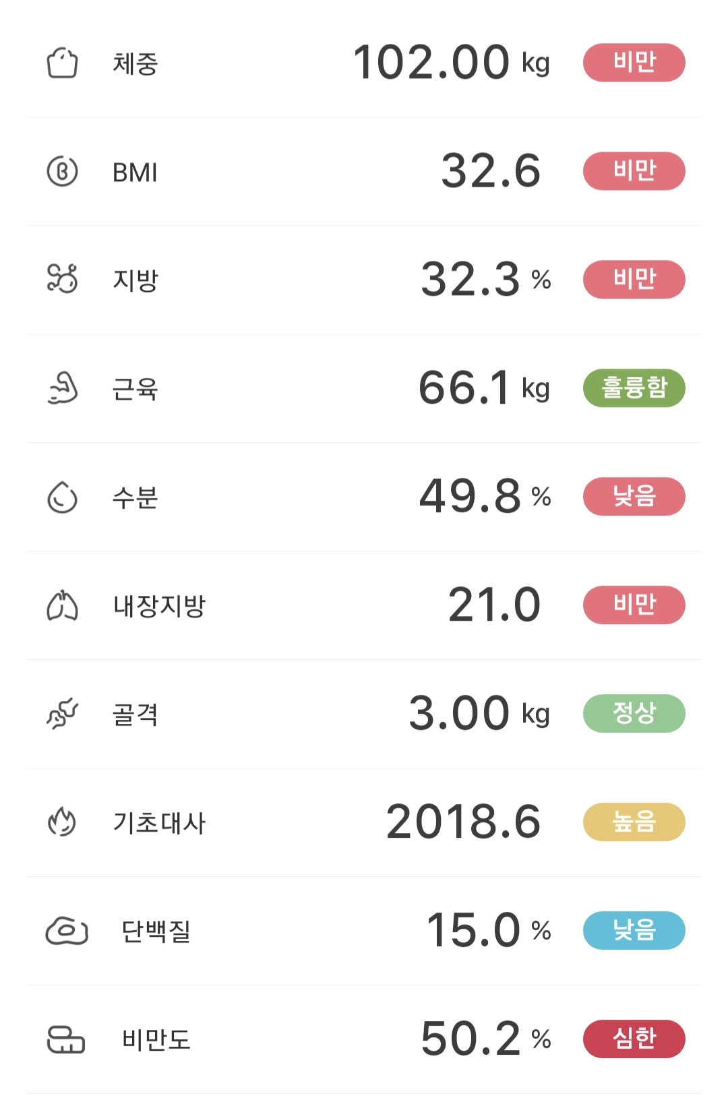Tap the green 훌륭함 badge for muscle
Image resolution: width=728 pixels, height=1102 pixels.
coord(634,388)
